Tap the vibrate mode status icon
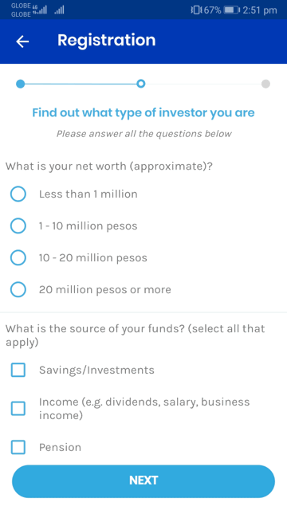287x510 pixels. [x=196, y=10]
